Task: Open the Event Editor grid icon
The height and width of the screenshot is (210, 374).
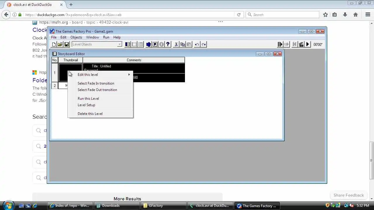Action: pos(141,44)
